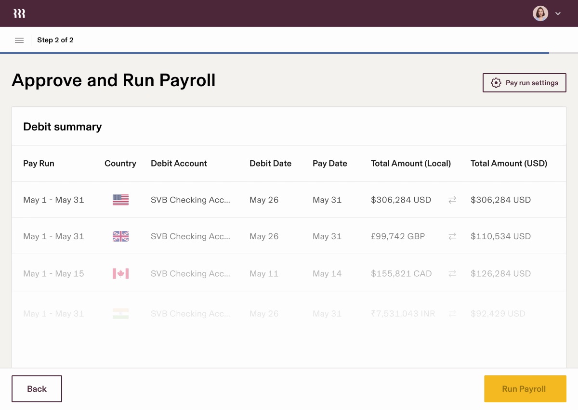Click the gear icon in Pay run settings
The image size is (578, 410).
pyautogui.click(x=496, y=83)
